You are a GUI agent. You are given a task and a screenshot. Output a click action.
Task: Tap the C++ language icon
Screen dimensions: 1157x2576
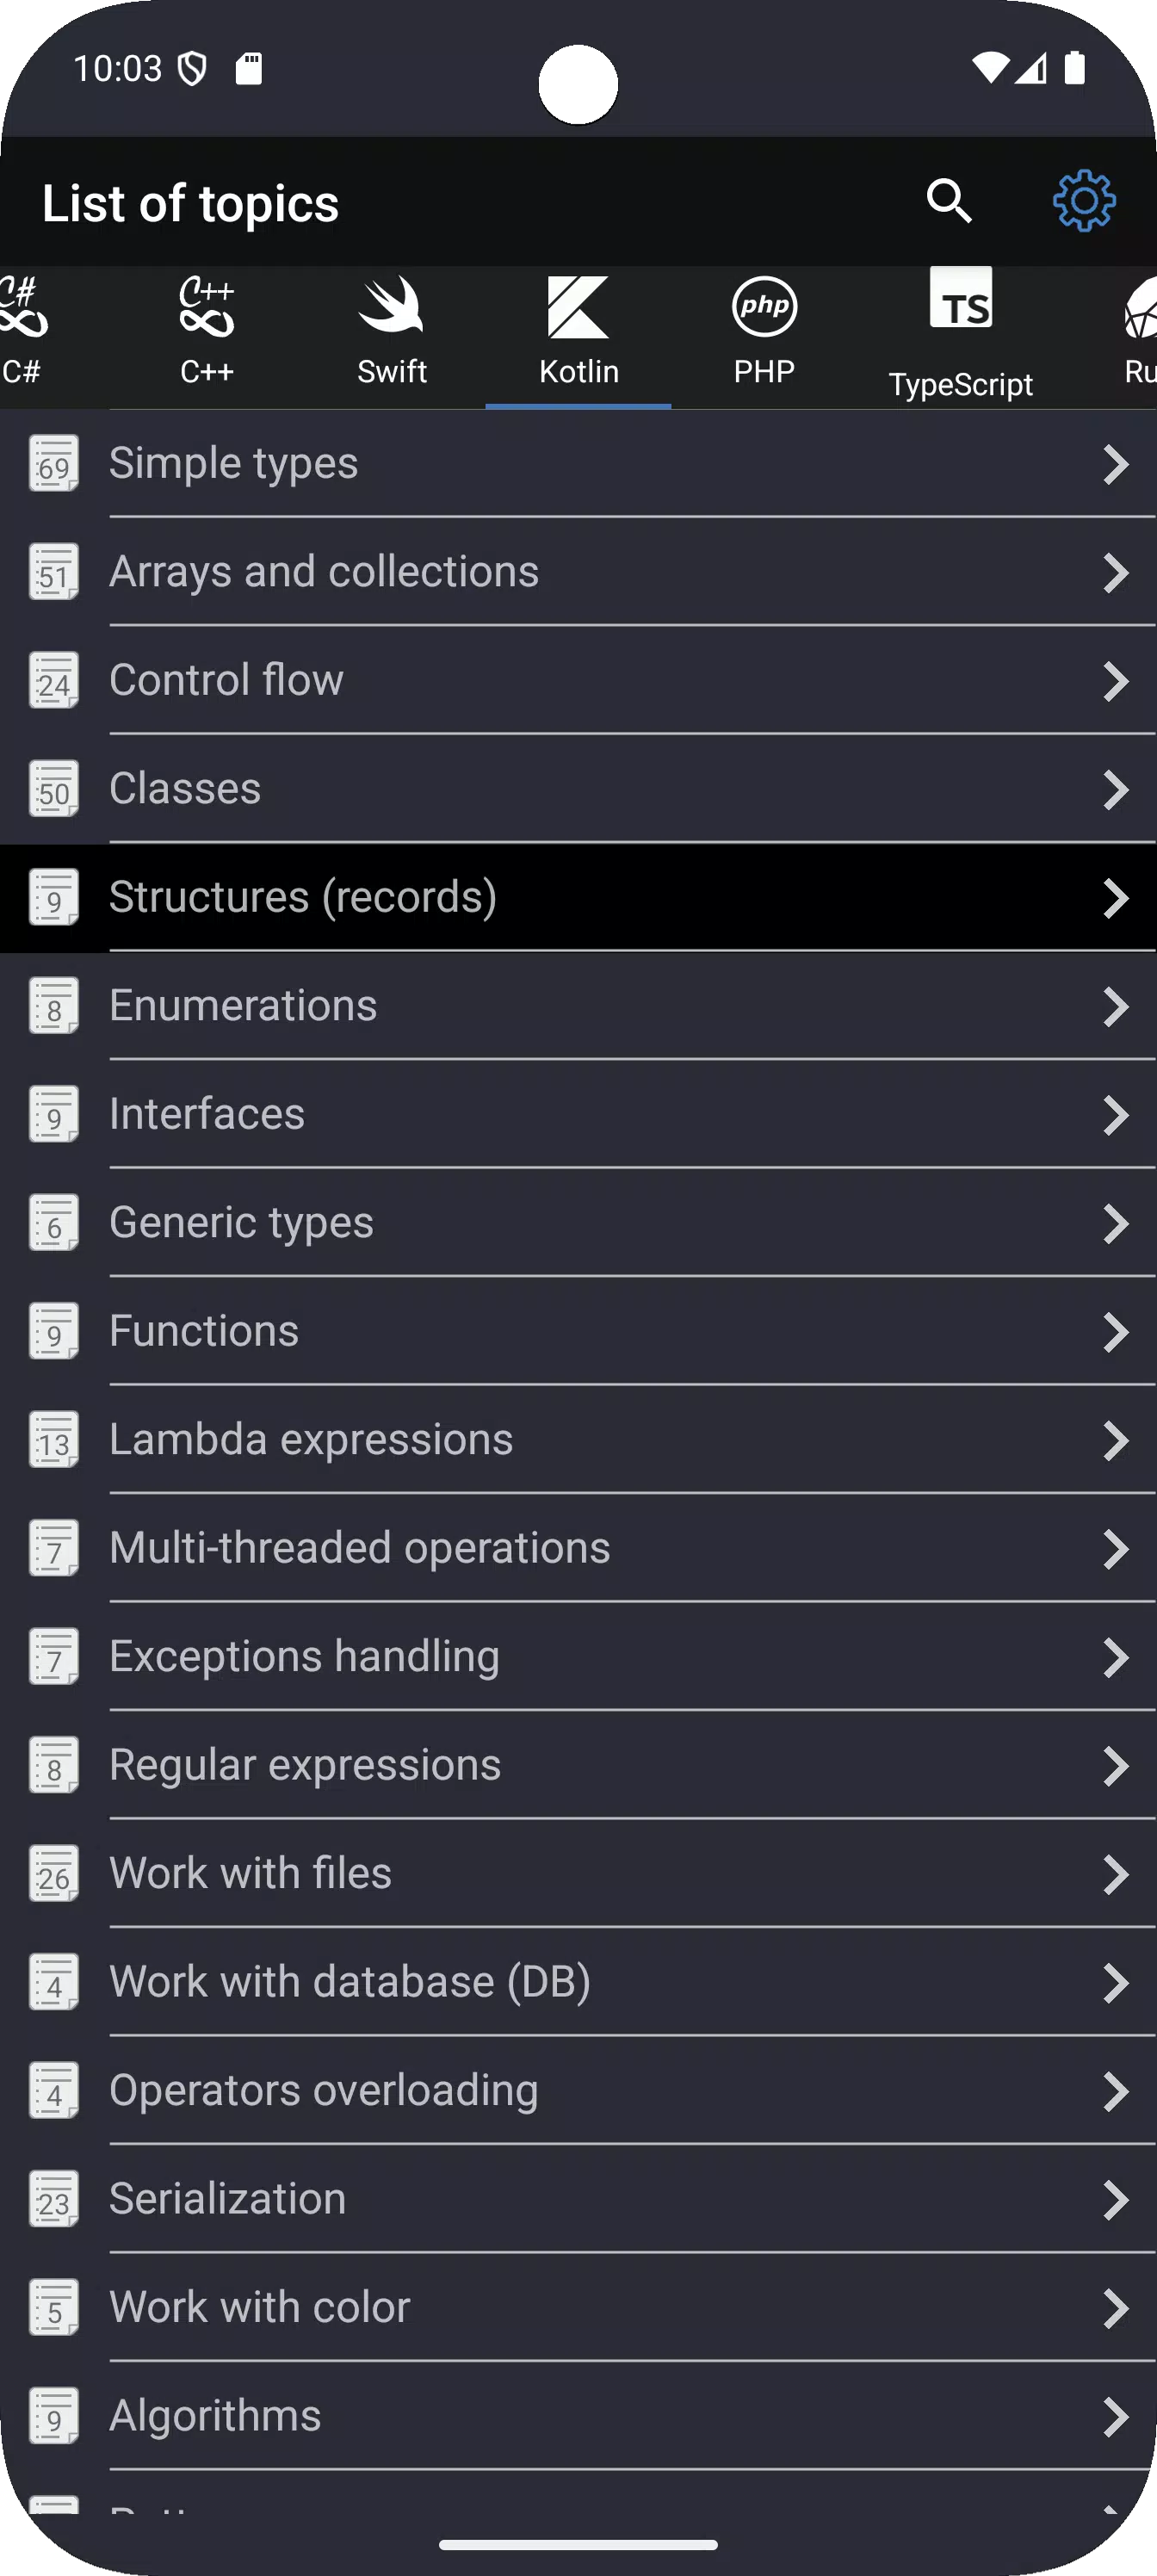point(206,306)
